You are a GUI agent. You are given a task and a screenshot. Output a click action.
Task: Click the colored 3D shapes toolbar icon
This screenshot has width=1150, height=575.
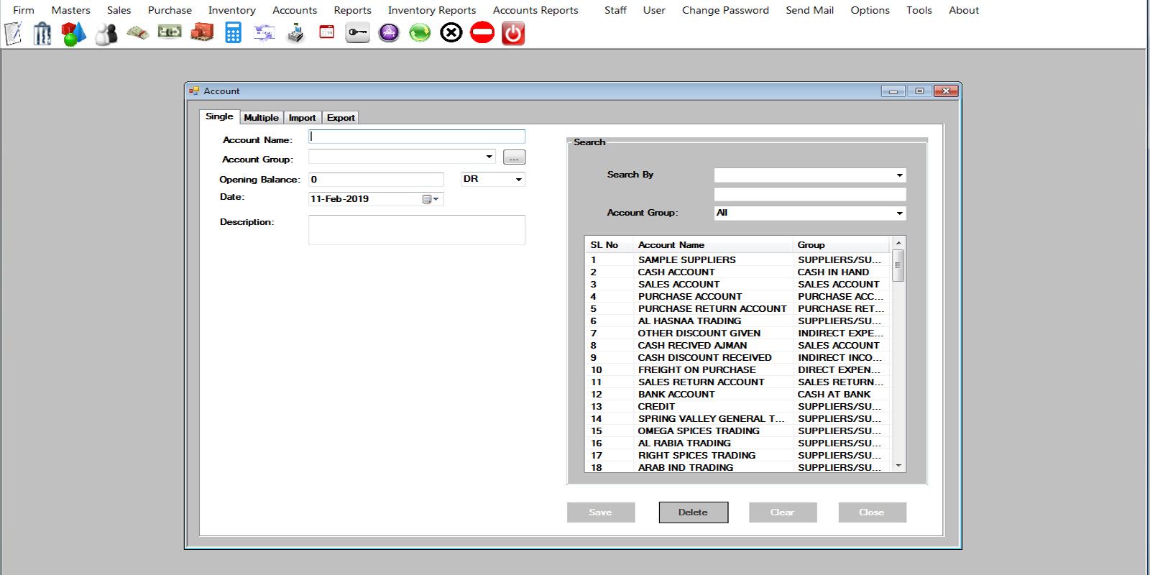coord(73,33)
